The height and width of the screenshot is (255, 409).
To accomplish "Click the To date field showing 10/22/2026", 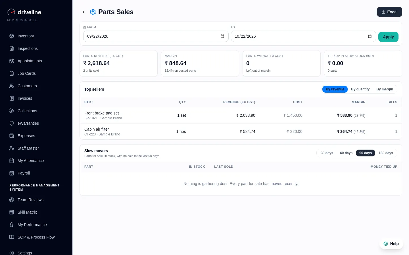I will point(303,36).
